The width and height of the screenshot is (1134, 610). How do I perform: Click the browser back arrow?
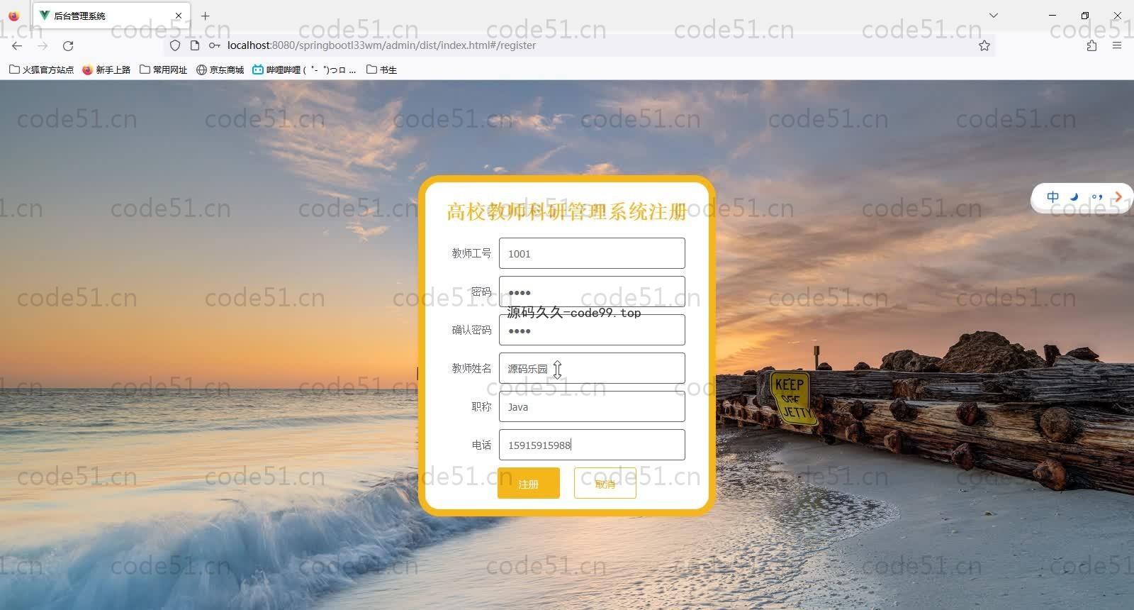(x=17, y=45)
